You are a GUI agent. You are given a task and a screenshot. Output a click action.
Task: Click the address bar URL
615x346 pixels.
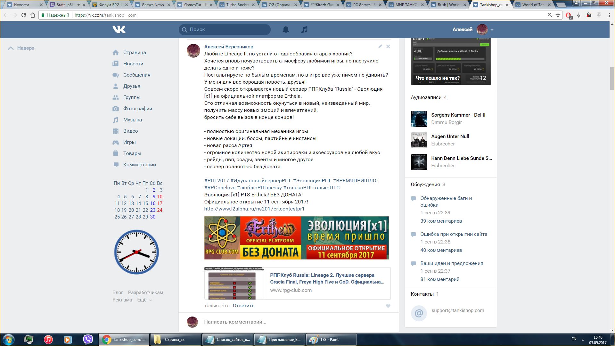click(x=105, y=15)
